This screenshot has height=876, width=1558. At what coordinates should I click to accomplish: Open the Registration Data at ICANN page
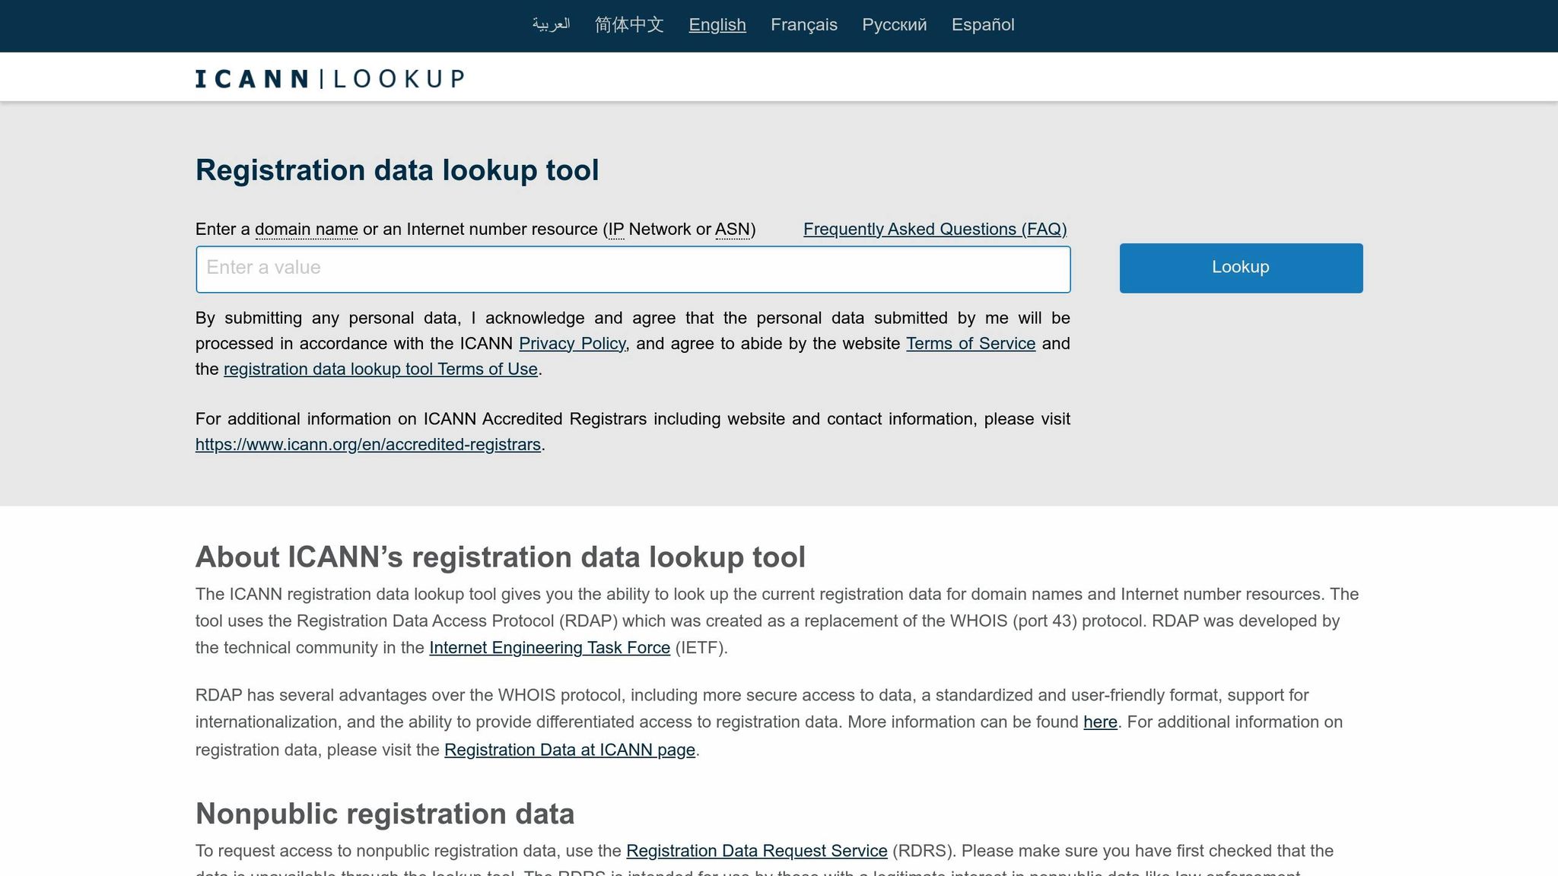point(570,749)
